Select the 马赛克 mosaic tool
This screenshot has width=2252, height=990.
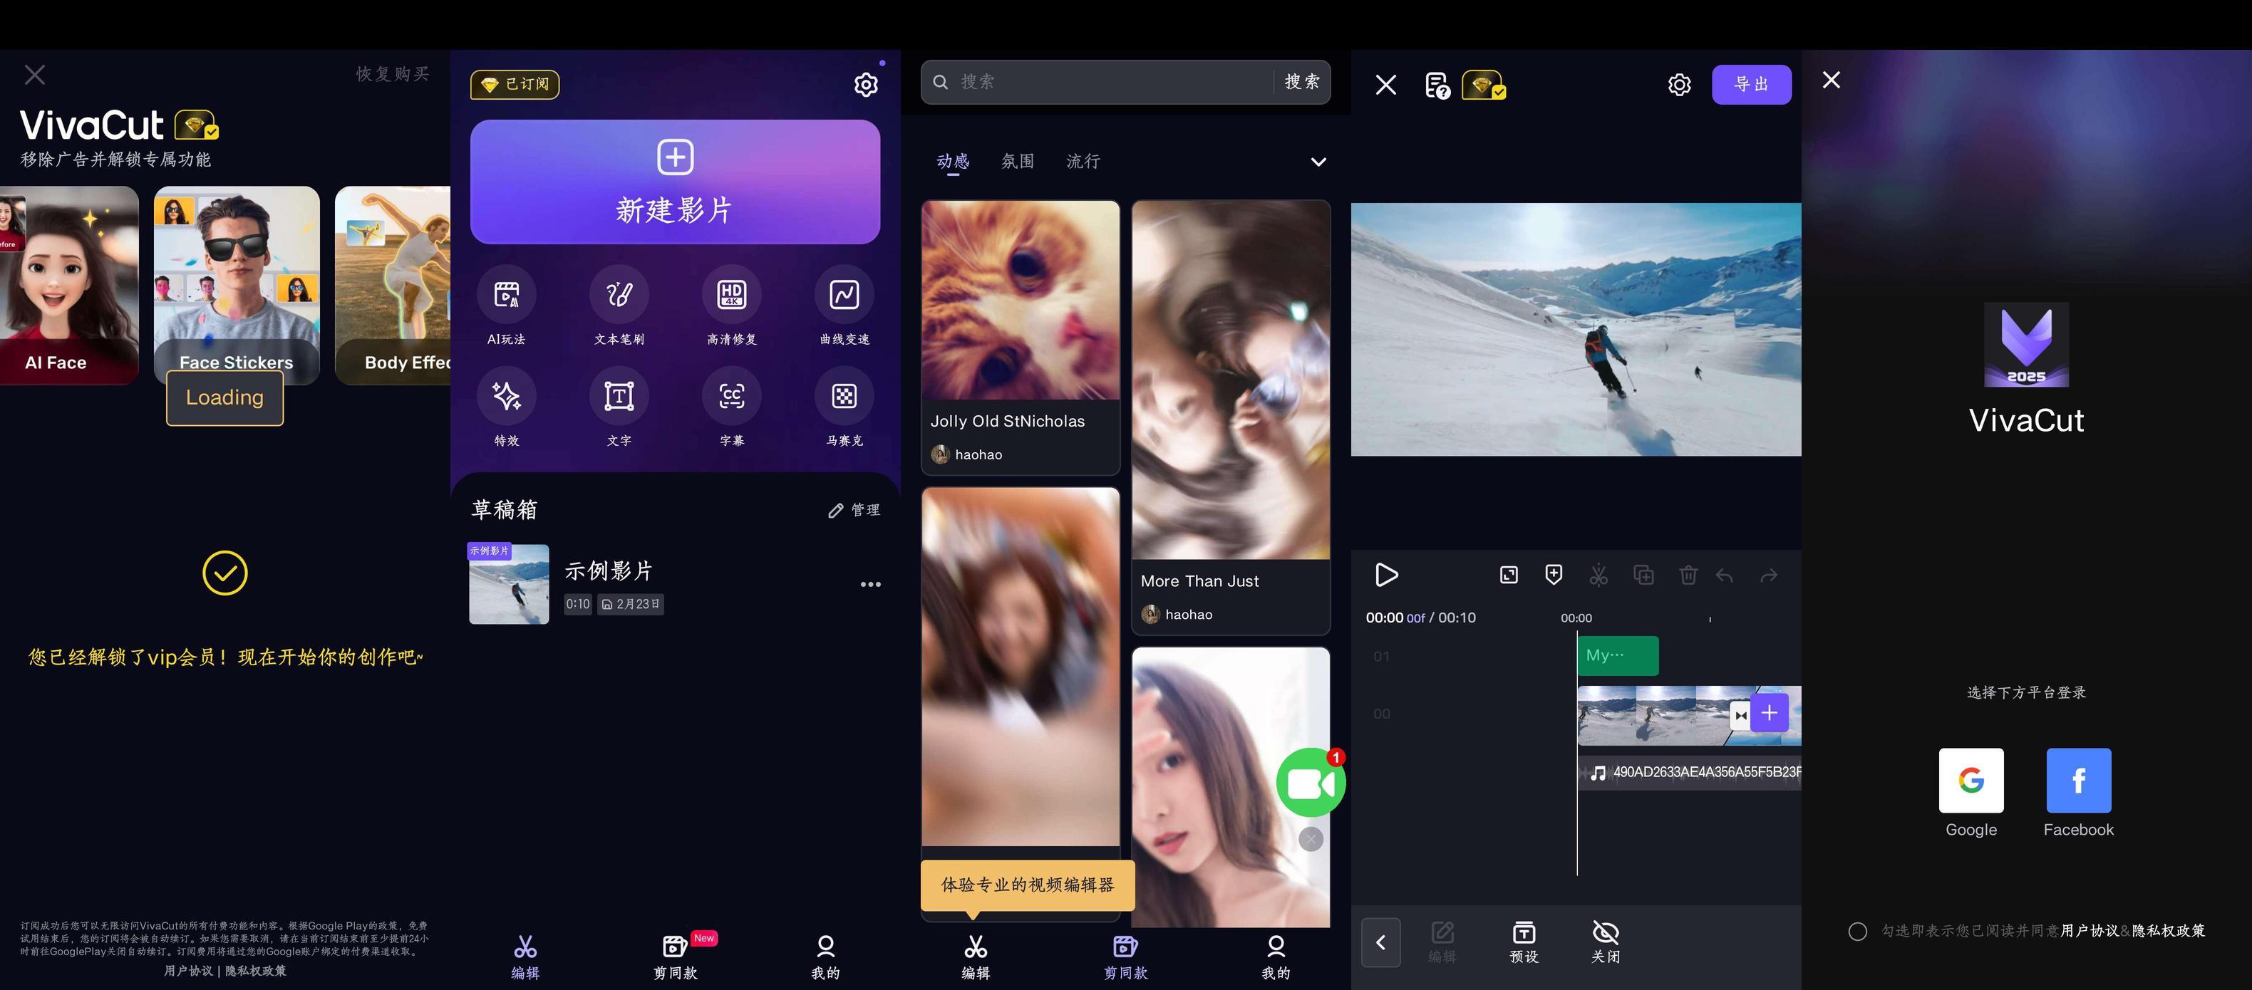coord(844,397)
